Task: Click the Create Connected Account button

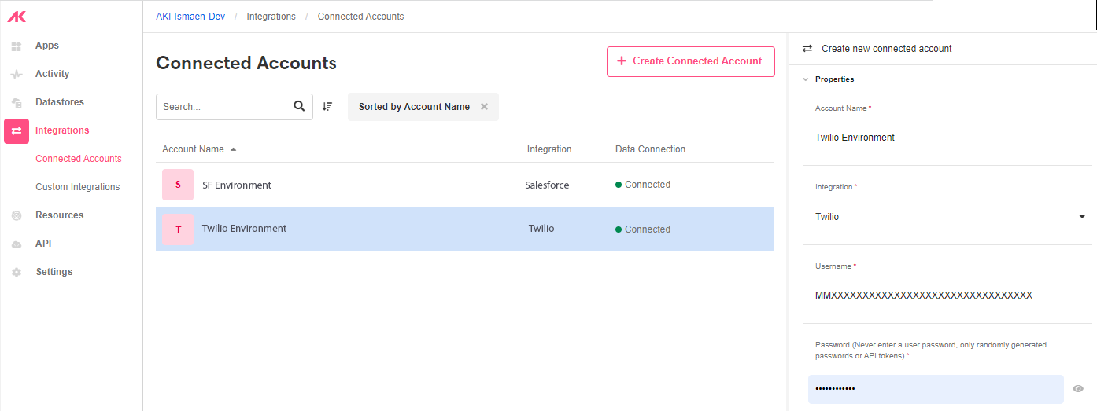Action: pos(690,61)
